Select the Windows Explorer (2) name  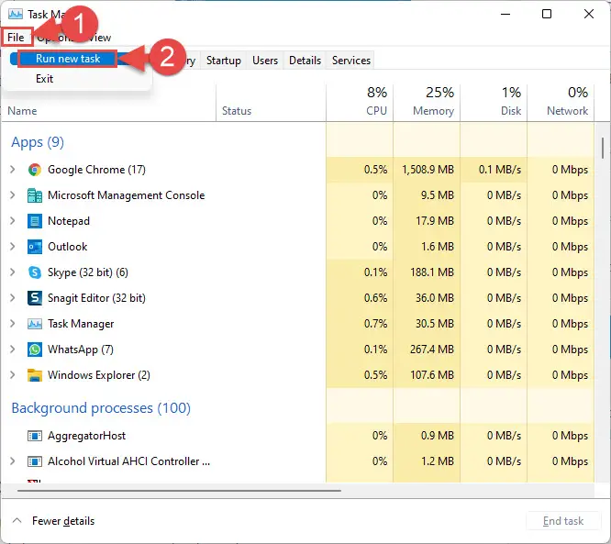click(99, 375)
